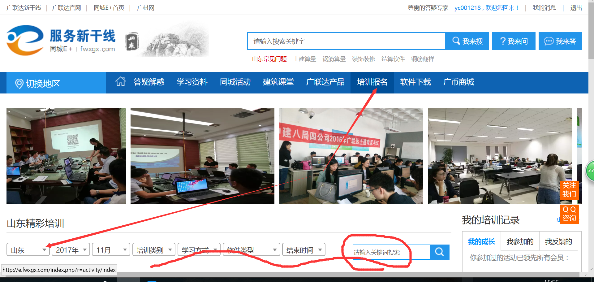Image resolution: width=594 pixels, height=282 pixels.
Task: Open photo of large open office training
Action: (x=500, y=156)
